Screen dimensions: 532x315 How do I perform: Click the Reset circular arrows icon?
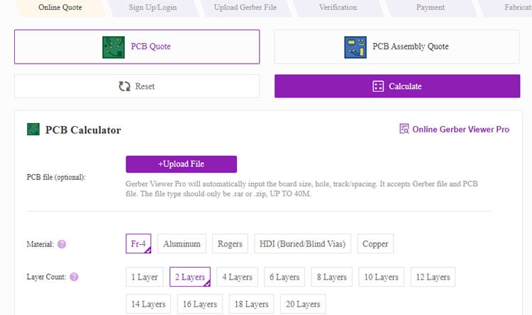124,86
